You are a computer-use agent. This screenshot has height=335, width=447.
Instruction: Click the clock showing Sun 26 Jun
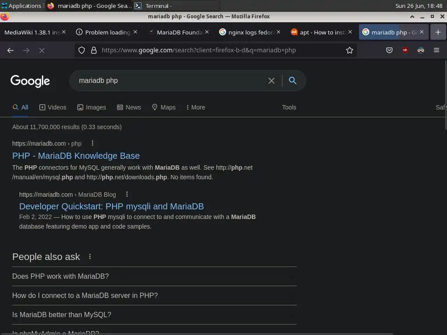click(x=419, y=6)
